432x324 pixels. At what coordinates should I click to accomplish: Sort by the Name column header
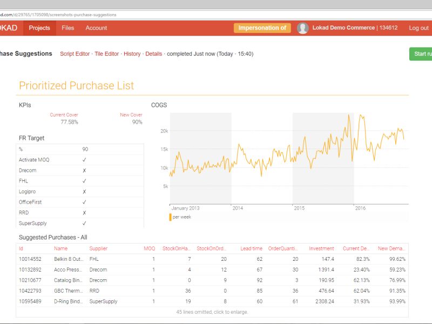pyautogui.click(x=60, y=248)
